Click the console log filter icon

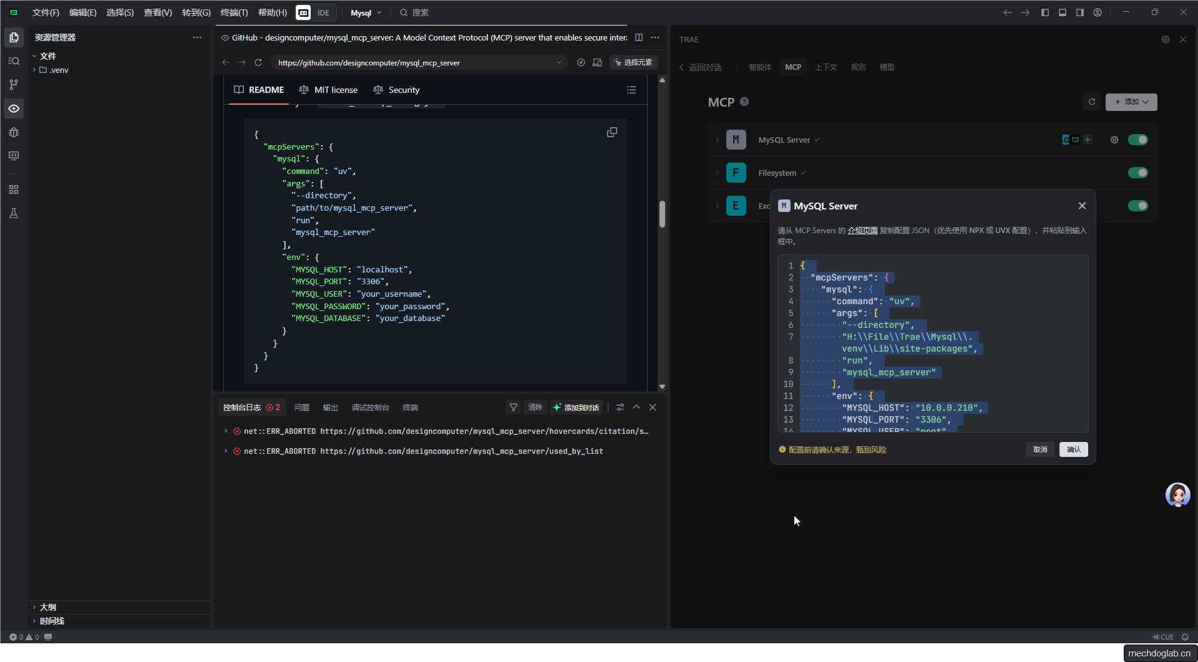514,407
